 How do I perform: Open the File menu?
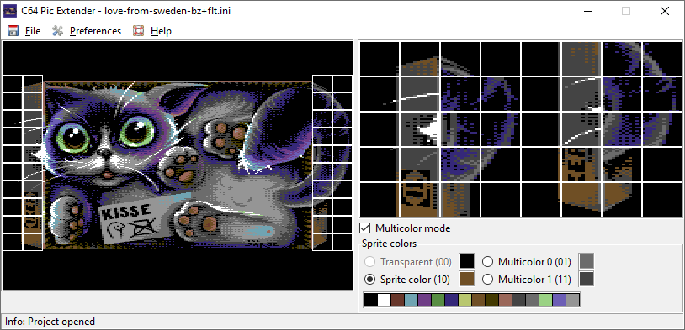[33, 31]
